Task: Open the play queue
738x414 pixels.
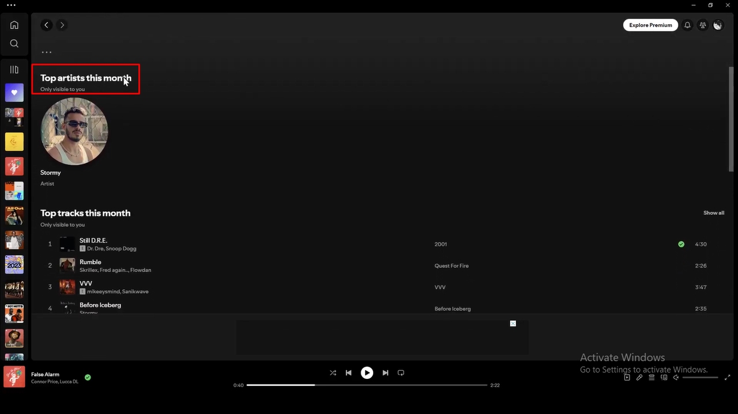Action: click(652, 377)
